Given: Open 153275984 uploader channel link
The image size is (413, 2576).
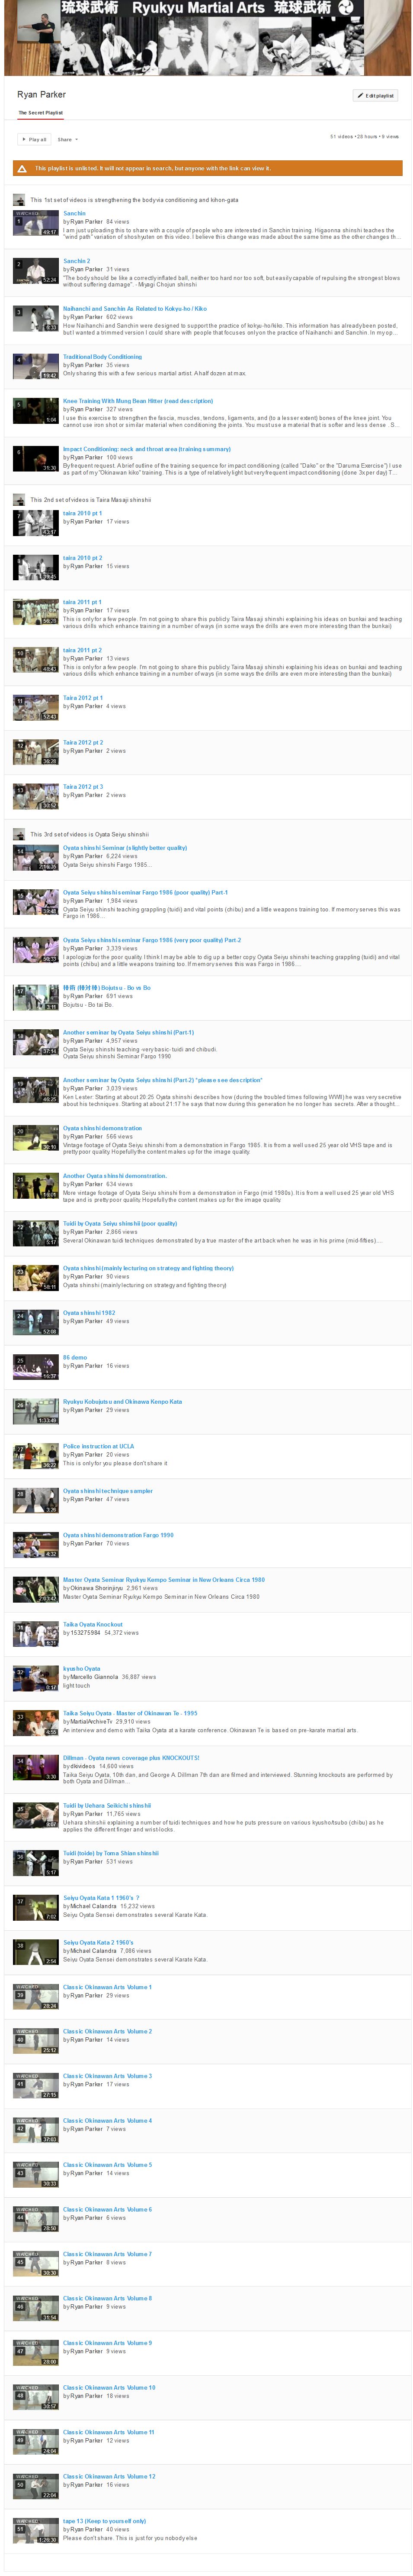Looking at the screenshot, I should 86,1633.
